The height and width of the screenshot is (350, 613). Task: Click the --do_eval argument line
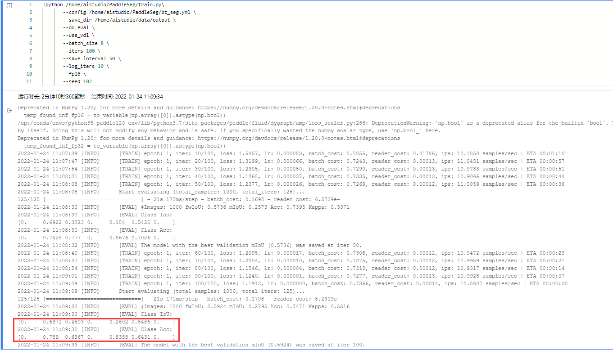(79, 28)
